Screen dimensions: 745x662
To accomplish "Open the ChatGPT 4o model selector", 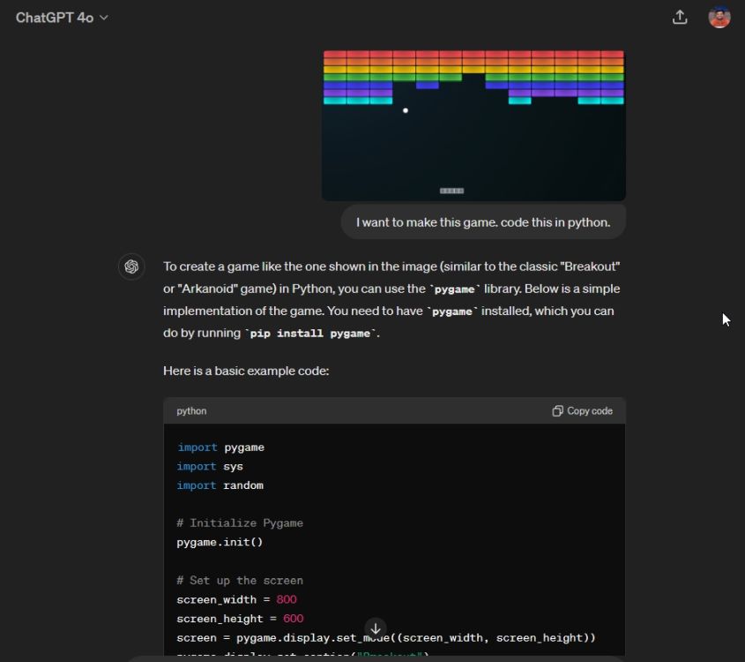I will click(62, 18).
